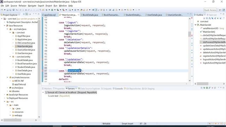The image size is (226, 127).
Task: Open the Source menu
Action: (14, 6)
